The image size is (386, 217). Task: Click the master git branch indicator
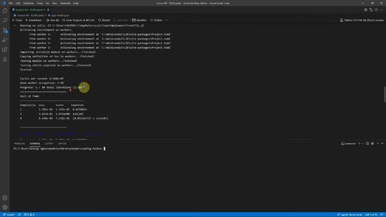[x=9, y=215]
